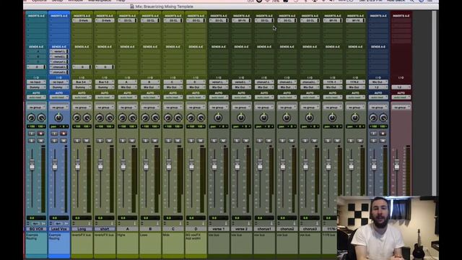This screenshot has height=260, width=462.
Task: Mute the short reverb track
Action: point(109,141)
